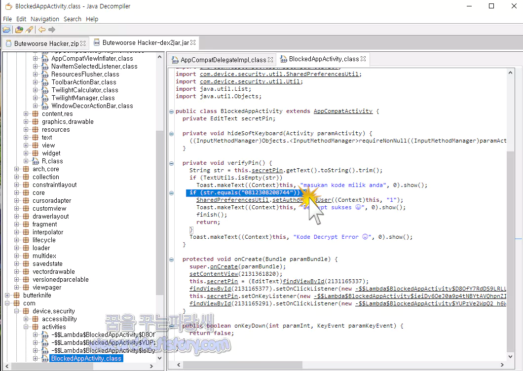Click the Search toolbar icon

(x=29, y=30)
